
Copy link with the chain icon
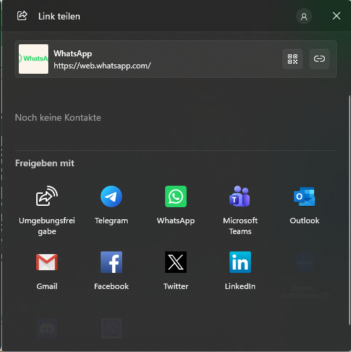pyautogui.click(x=319, y=59)
